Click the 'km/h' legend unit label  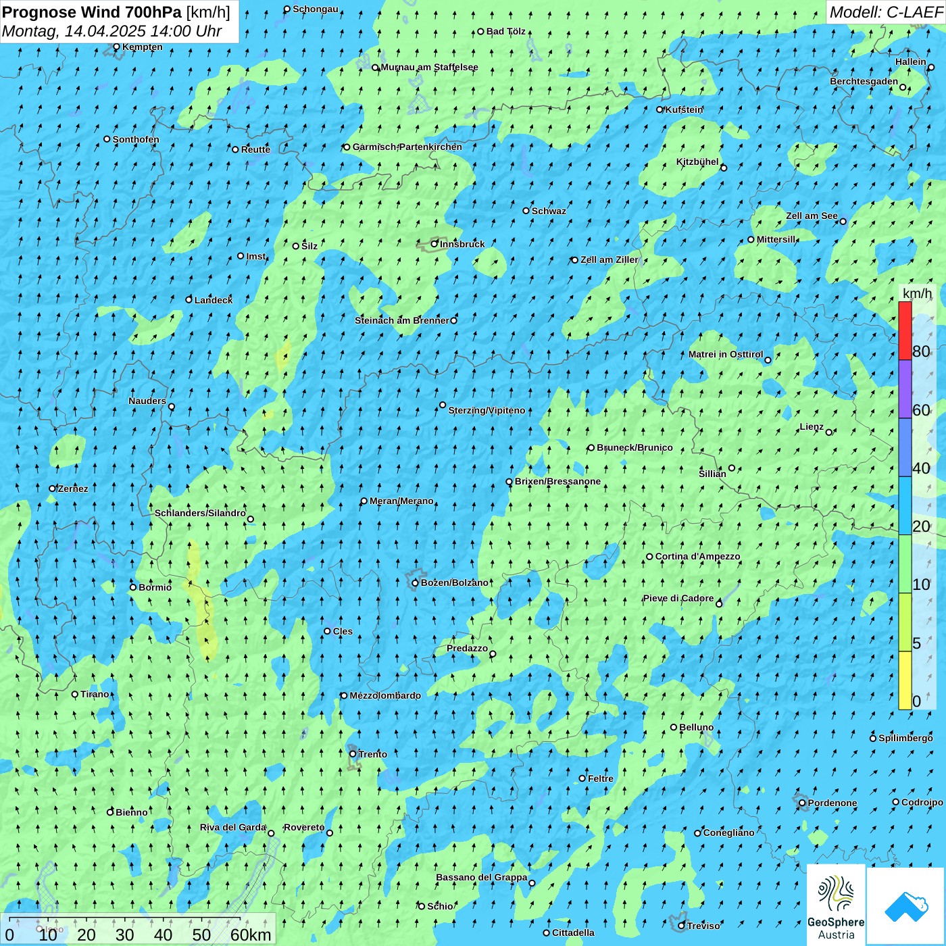[917, 293]
